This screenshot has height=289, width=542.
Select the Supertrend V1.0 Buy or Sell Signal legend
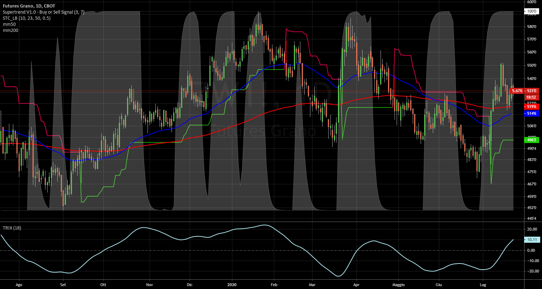(x=44, y=12)
